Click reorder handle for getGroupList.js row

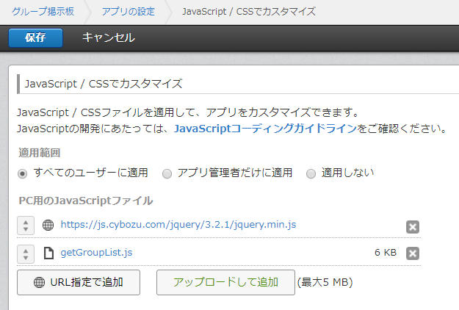click(26, 253)
